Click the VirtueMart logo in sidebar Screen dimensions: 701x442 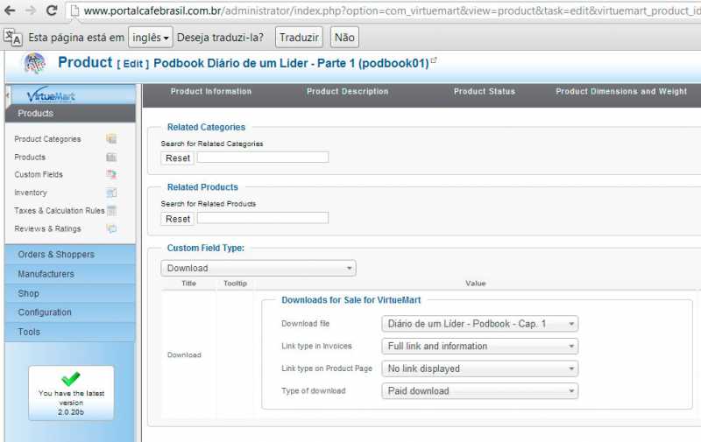point(51,95)
